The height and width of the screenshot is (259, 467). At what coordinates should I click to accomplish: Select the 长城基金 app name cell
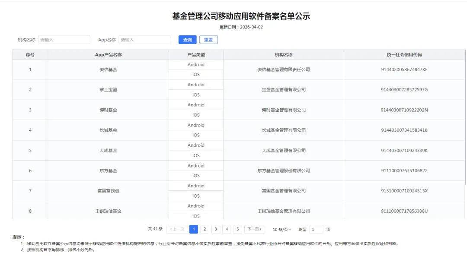(x=109, y=130)
